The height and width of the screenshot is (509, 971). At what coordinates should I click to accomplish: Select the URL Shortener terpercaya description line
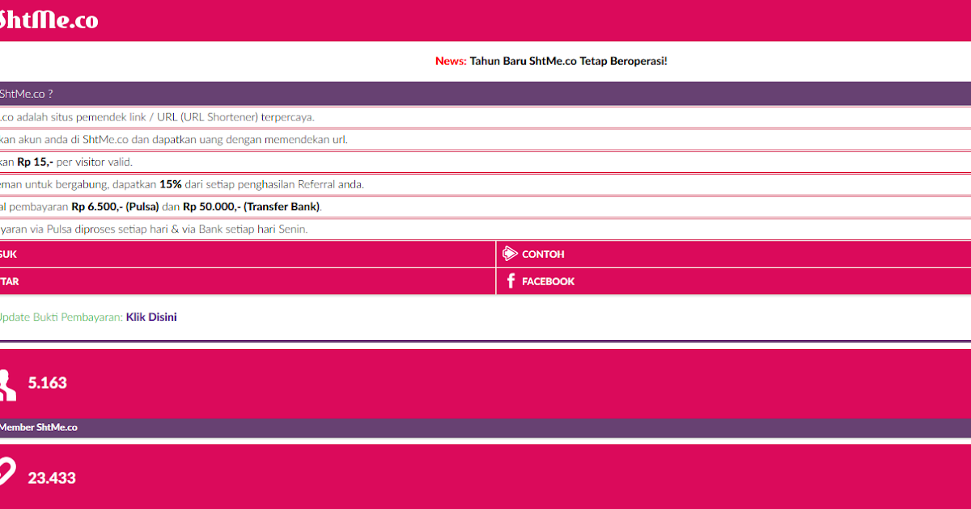[157, 117]
